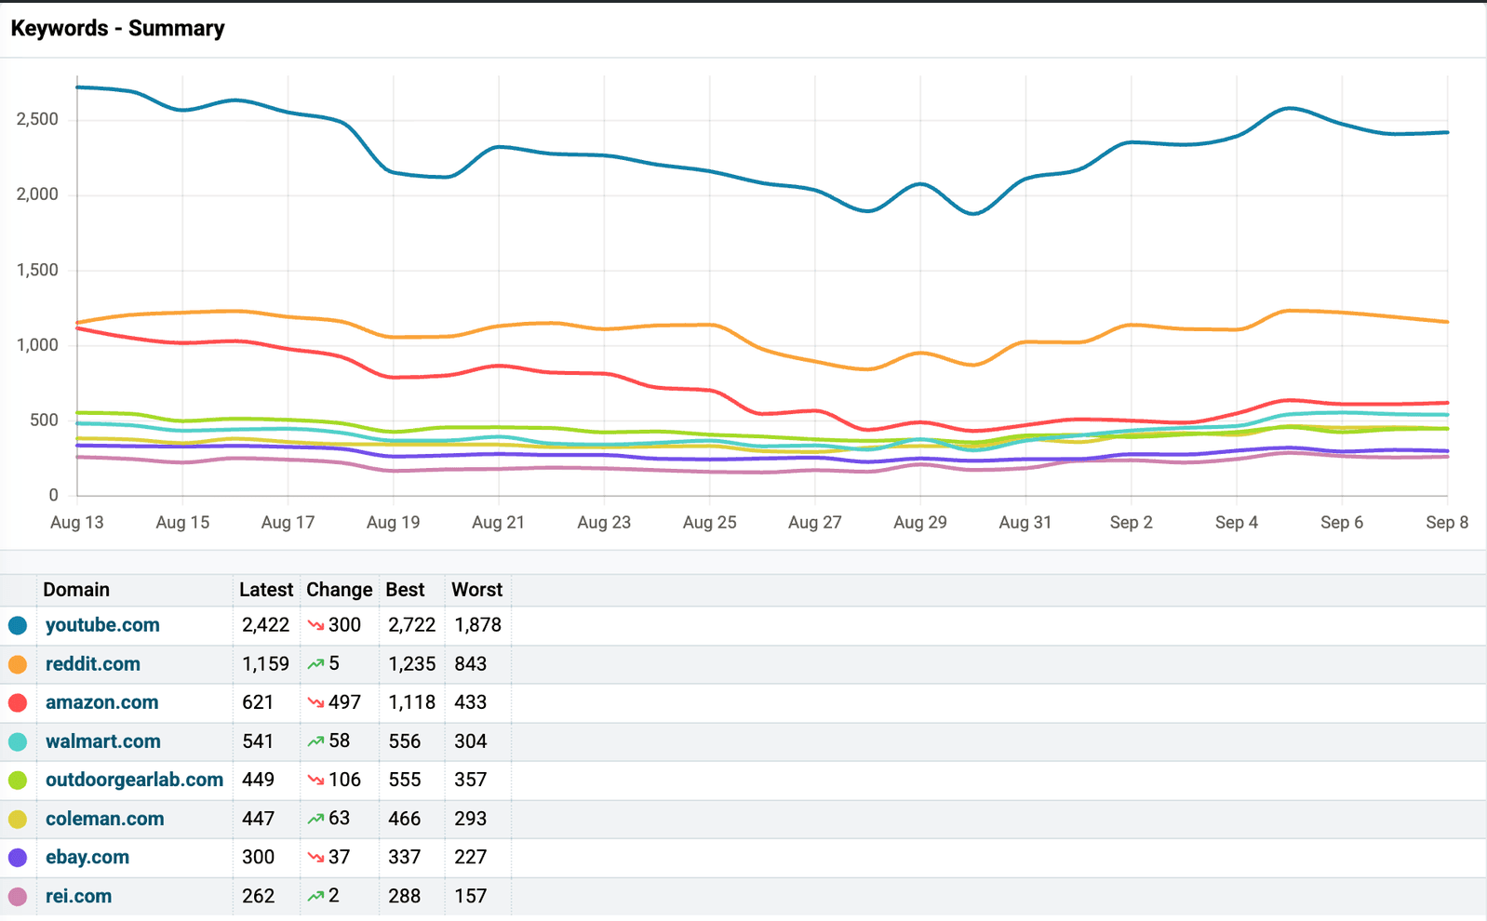The image size is (1487, 921).
Task: Click the reddit.com orange color dot
Action: (x=18, y=664)
